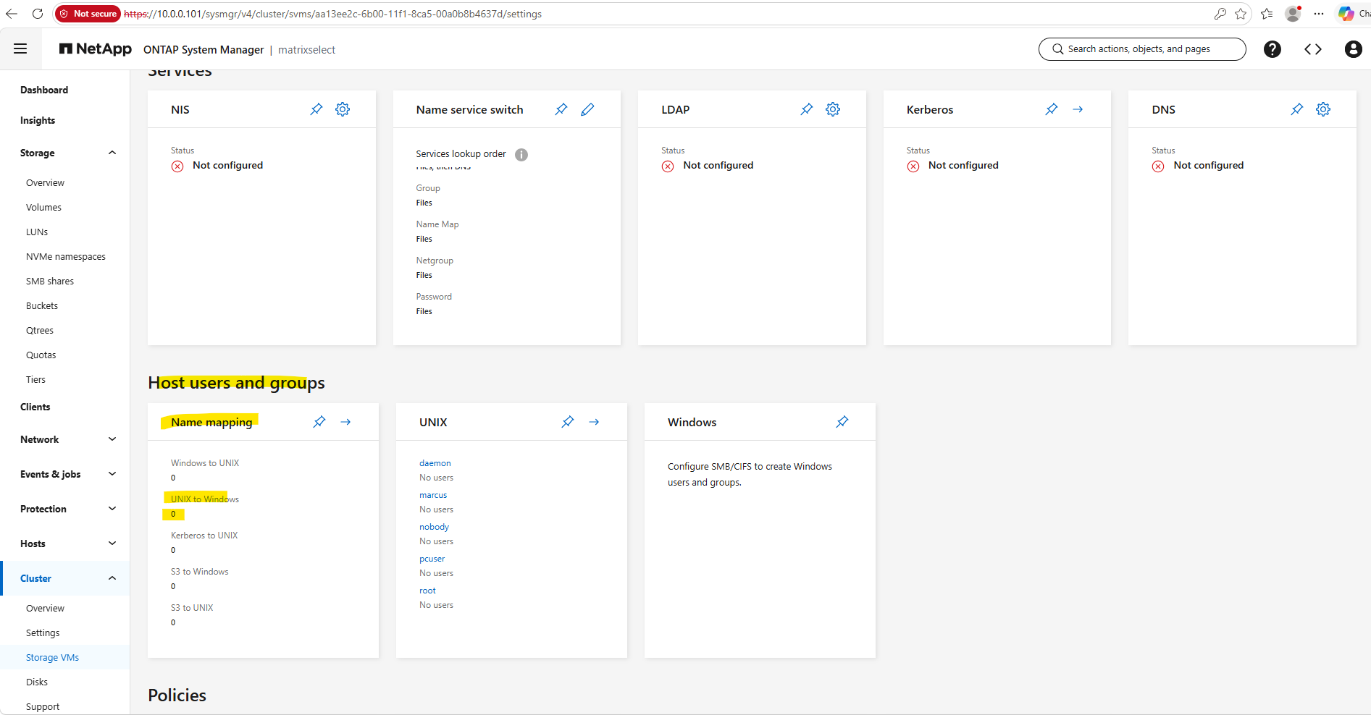Image resolution: width=1371 pixels, height=715 pixels.
Task: Open the API log code icon
Action: pyautogui.click(x=1312, y=49)
